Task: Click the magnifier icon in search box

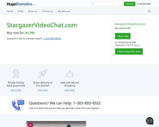Action: (x=93, y=4)
